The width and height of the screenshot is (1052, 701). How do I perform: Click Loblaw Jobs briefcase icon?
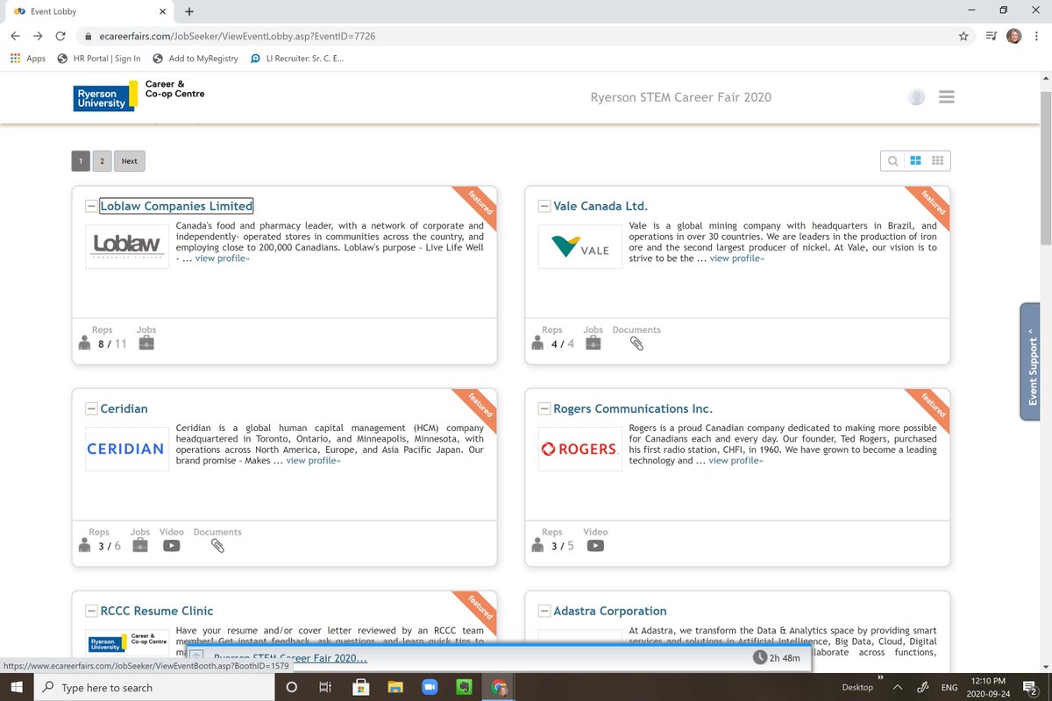tap(147, 343)
